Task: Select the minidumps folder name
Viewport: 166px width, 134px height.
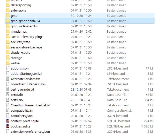Action: tap(19, 32)
